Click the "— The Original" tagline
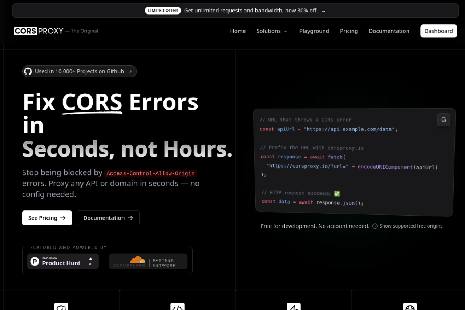 82,31
